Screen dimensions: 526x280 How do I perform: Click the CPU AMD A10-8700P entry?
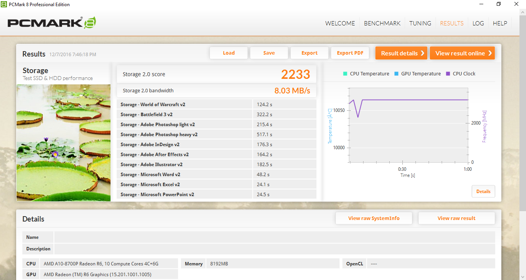click(100, 263)
